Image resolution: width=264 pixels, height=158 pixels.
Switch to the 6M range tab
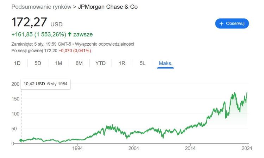tap(79, 63)
